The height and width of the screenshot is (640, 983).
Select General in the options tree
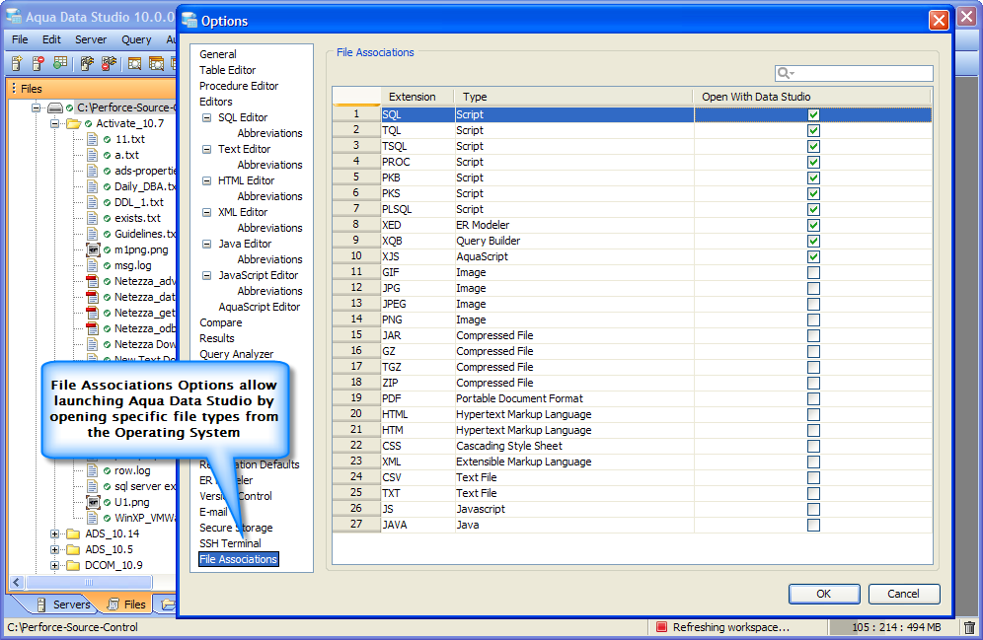pos(217,54)
